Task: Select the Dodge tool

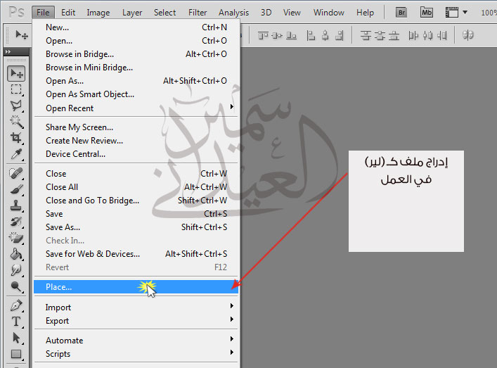Action: (16, 286)
